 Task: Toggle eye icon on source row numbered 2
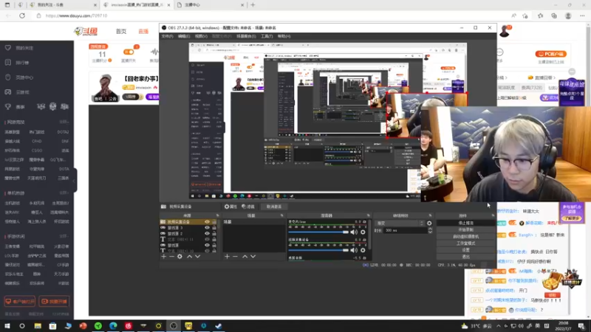pos(207,233)
